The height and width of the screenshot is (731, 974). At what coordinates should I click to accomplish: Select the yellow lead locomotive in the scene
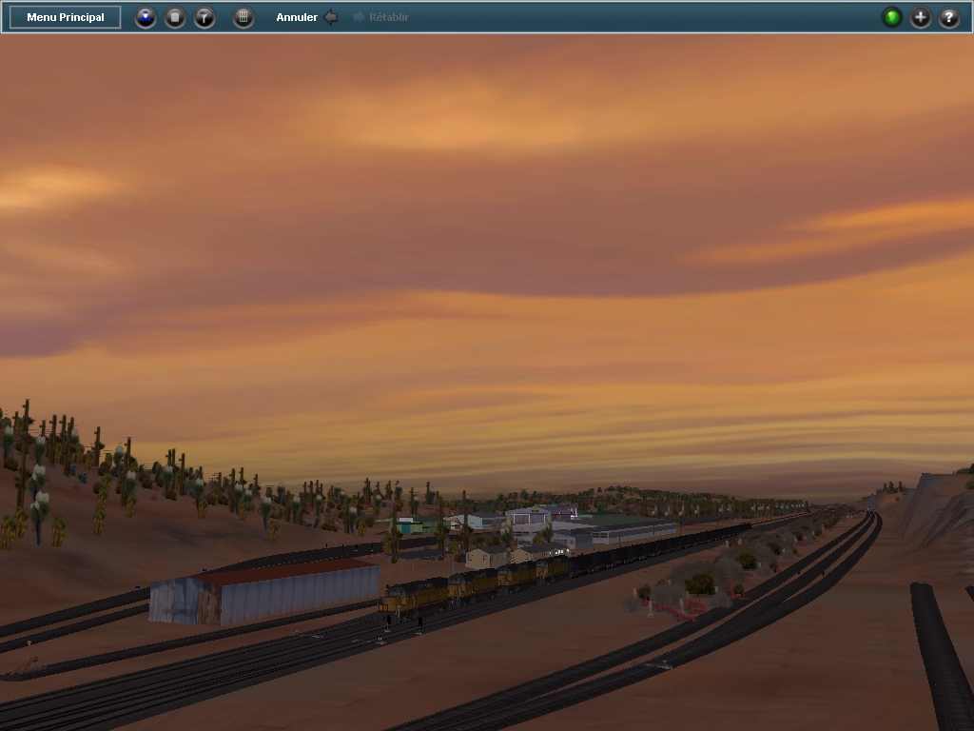click(x=415, y=598)
